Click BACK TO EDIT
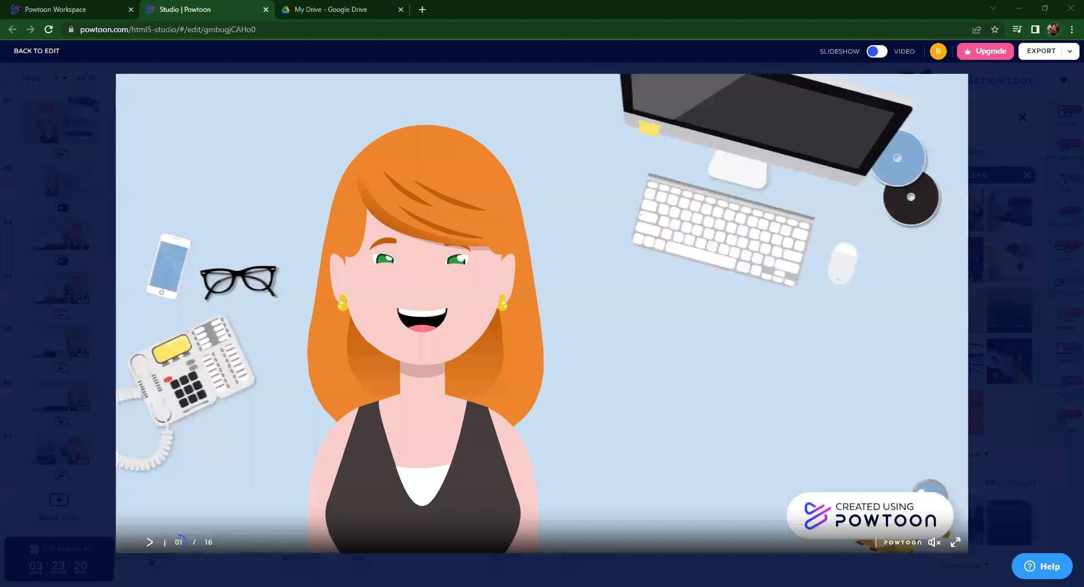 pyautogui.click(x=37, y=51)
